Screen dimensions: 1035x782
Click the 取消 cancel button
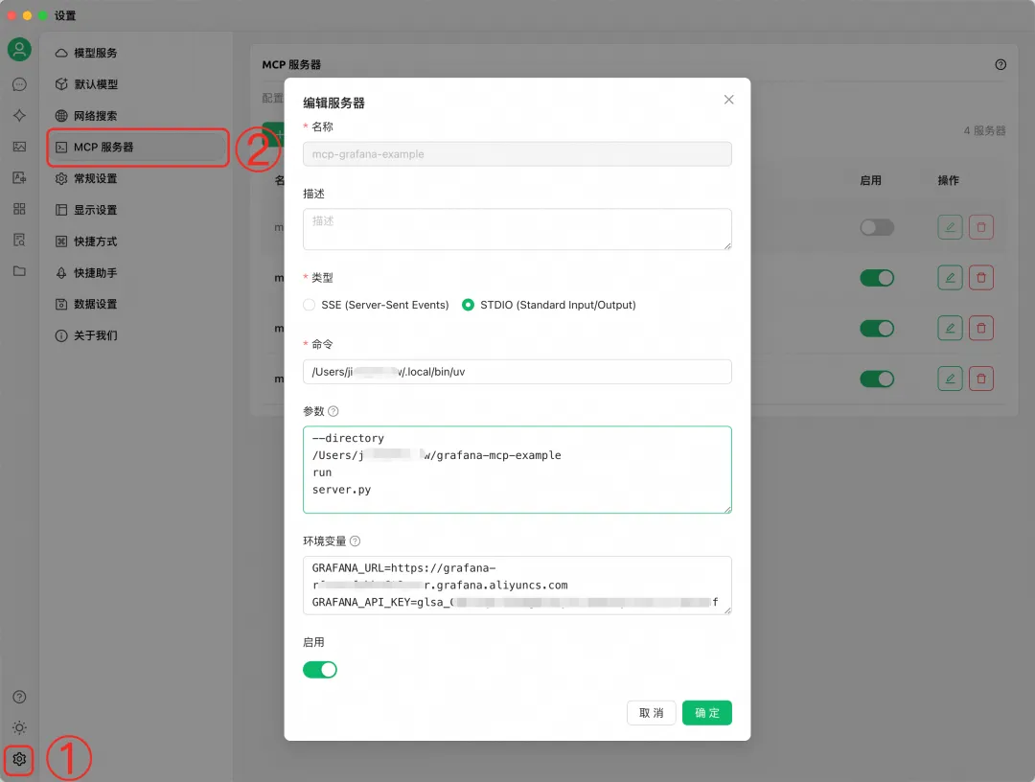651,713
